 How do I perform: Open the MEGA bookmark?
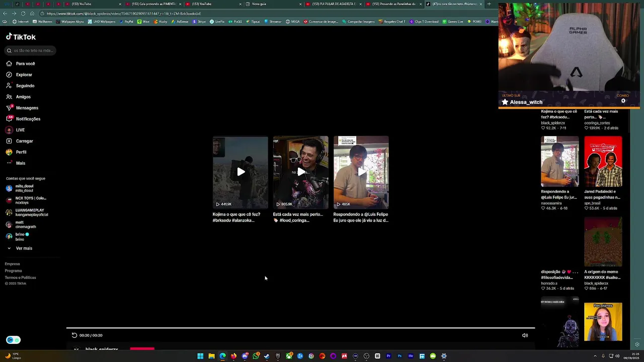(293, 22)
